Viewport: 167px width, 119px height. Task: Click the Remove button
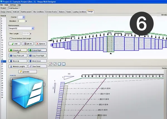coord(41,44)
